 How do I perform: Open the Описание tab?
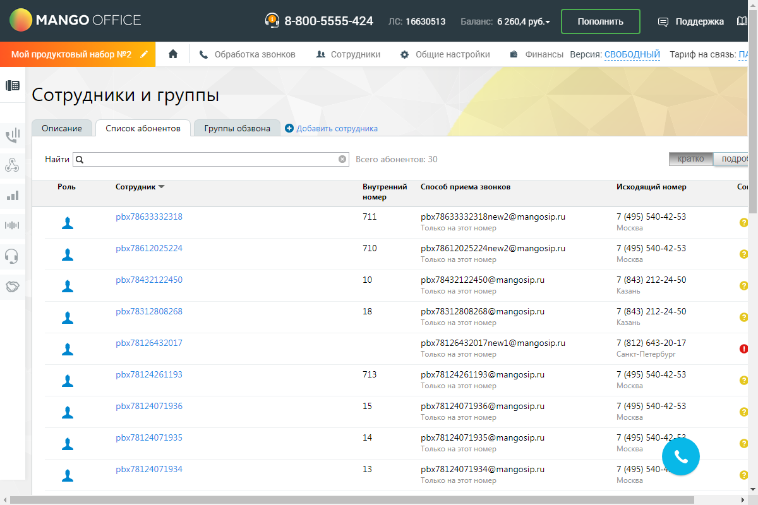click(x=62, y=128)
